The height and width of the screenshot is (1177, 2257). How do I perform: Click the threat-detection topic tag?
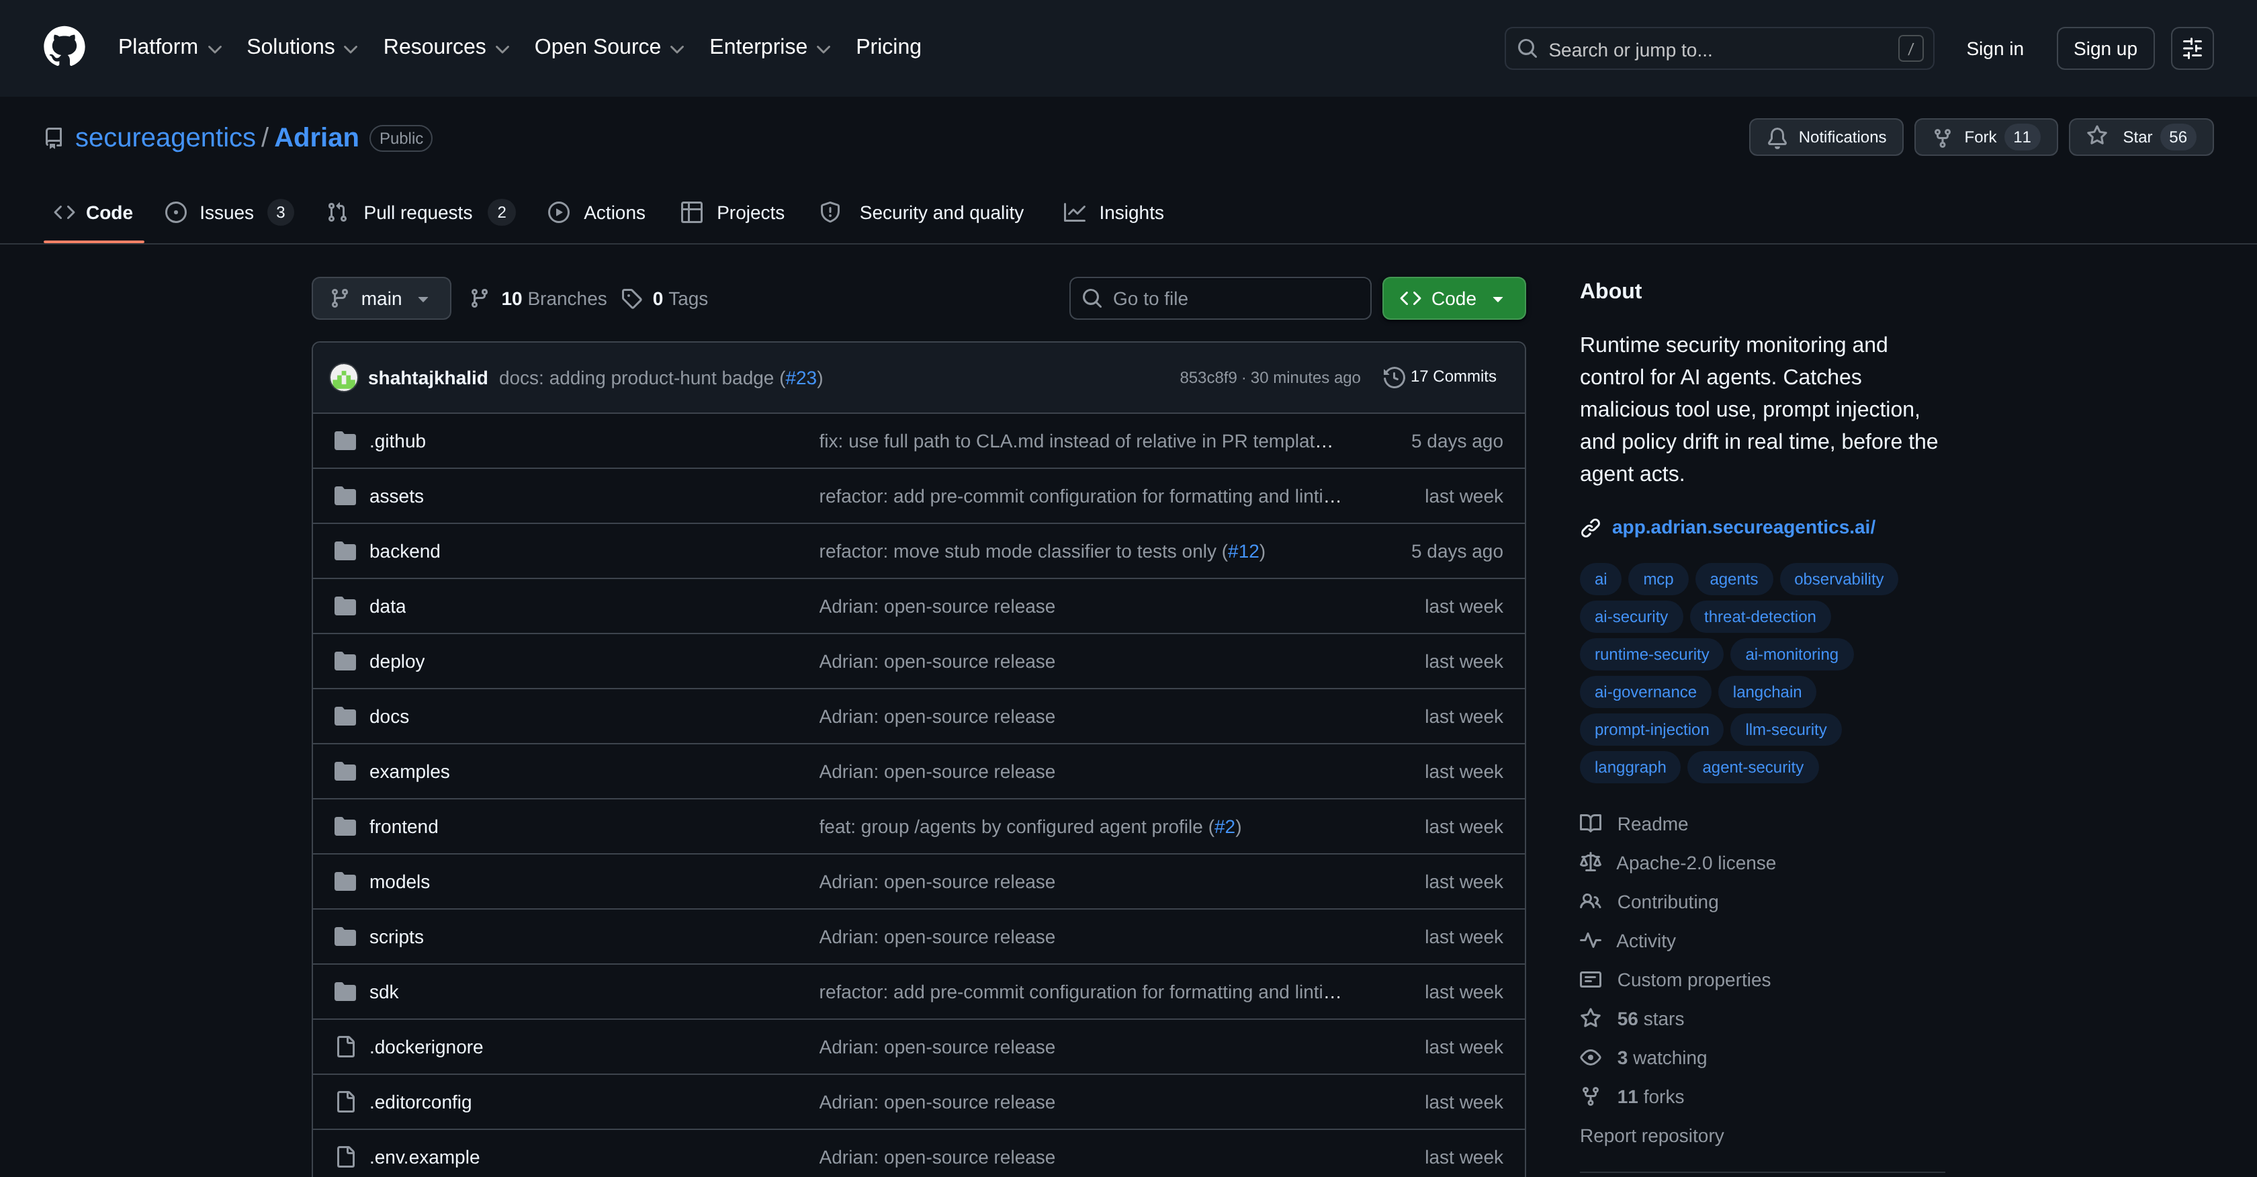pyautogui.click(x=1759, y=617)
